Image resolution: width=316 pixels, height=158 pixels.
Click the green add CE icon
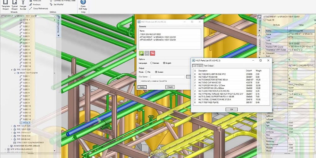point(141,53)
